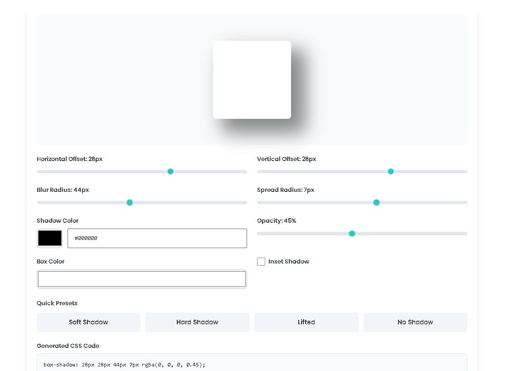Image resolution: width=515 pixels, height=371 pixels.
Task: Click the Spread Radius slider handle
Action: [x=376, y=202]
